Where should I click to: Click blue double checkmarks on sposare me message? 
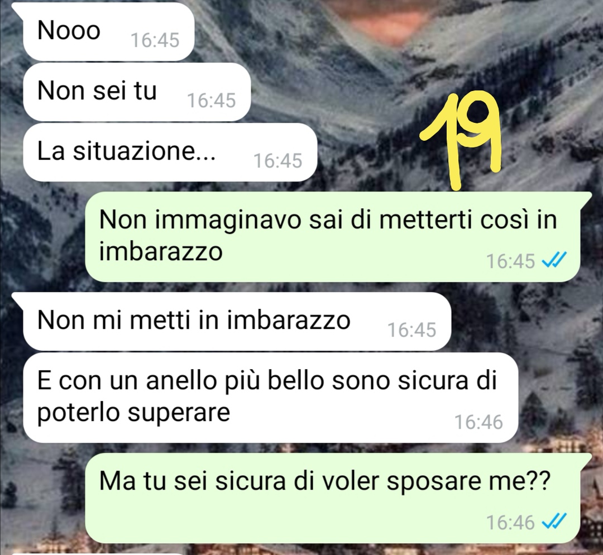pos(554,522)
